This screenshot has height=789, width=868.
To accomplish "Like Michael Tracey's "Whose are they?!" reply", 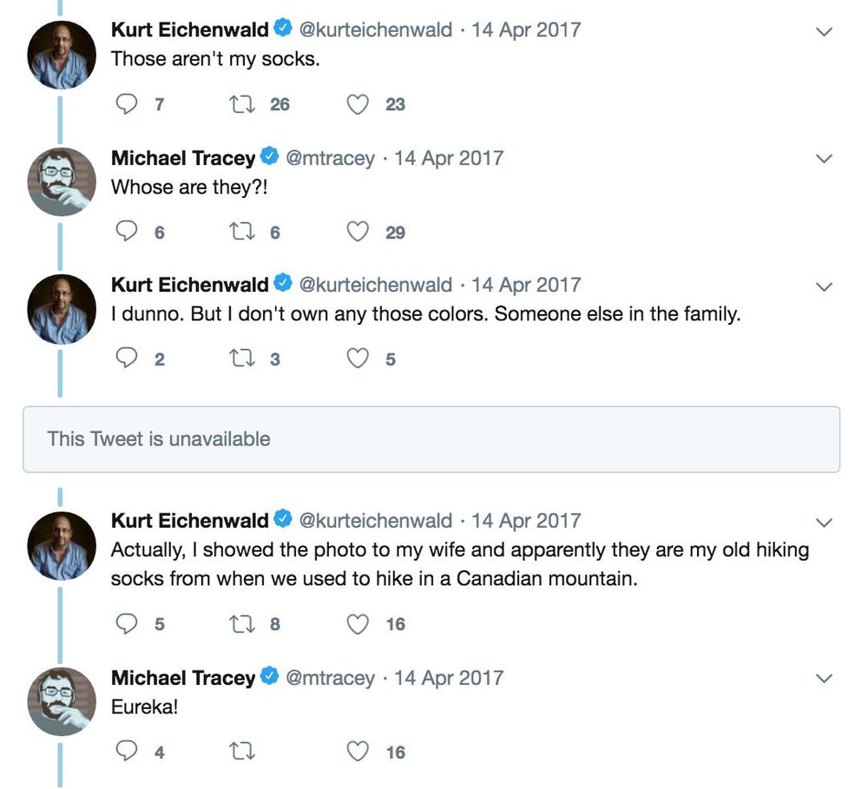I will 357,231.
